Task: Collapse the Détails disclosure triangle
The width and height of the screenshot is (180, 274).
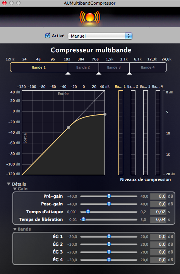Action: click(9, 184)
